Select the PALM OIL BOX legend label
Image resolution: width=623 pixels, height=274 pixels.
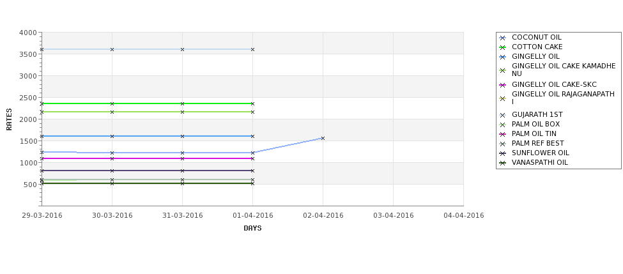pyautogui.click(x=535, y=125)
